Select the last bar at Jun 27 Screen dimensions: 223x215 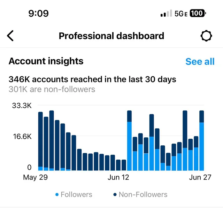tap(201, 140)
